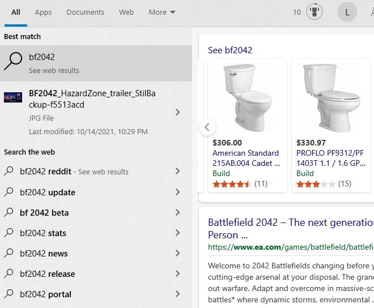
Task: Expand the BF2042 HazardZone JPG file details
Action: coord(177,112)
